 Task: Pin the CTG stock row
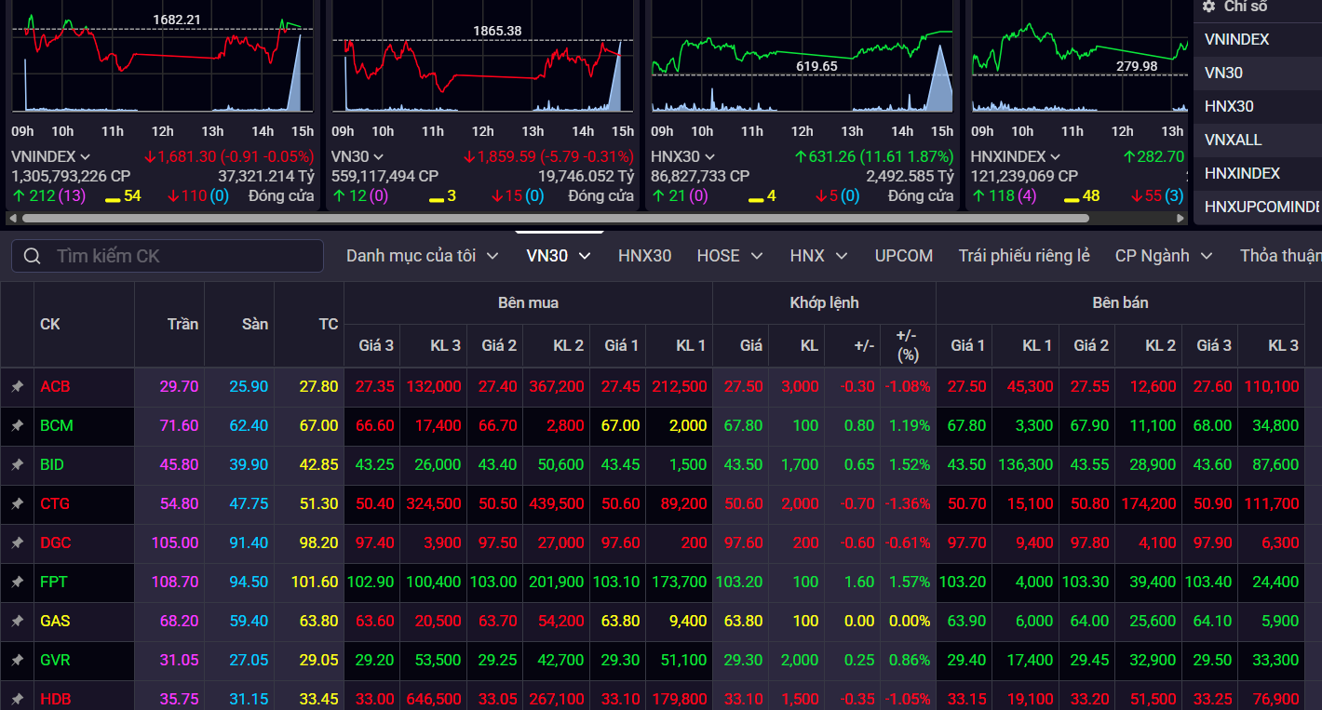[x=17, y=503]
